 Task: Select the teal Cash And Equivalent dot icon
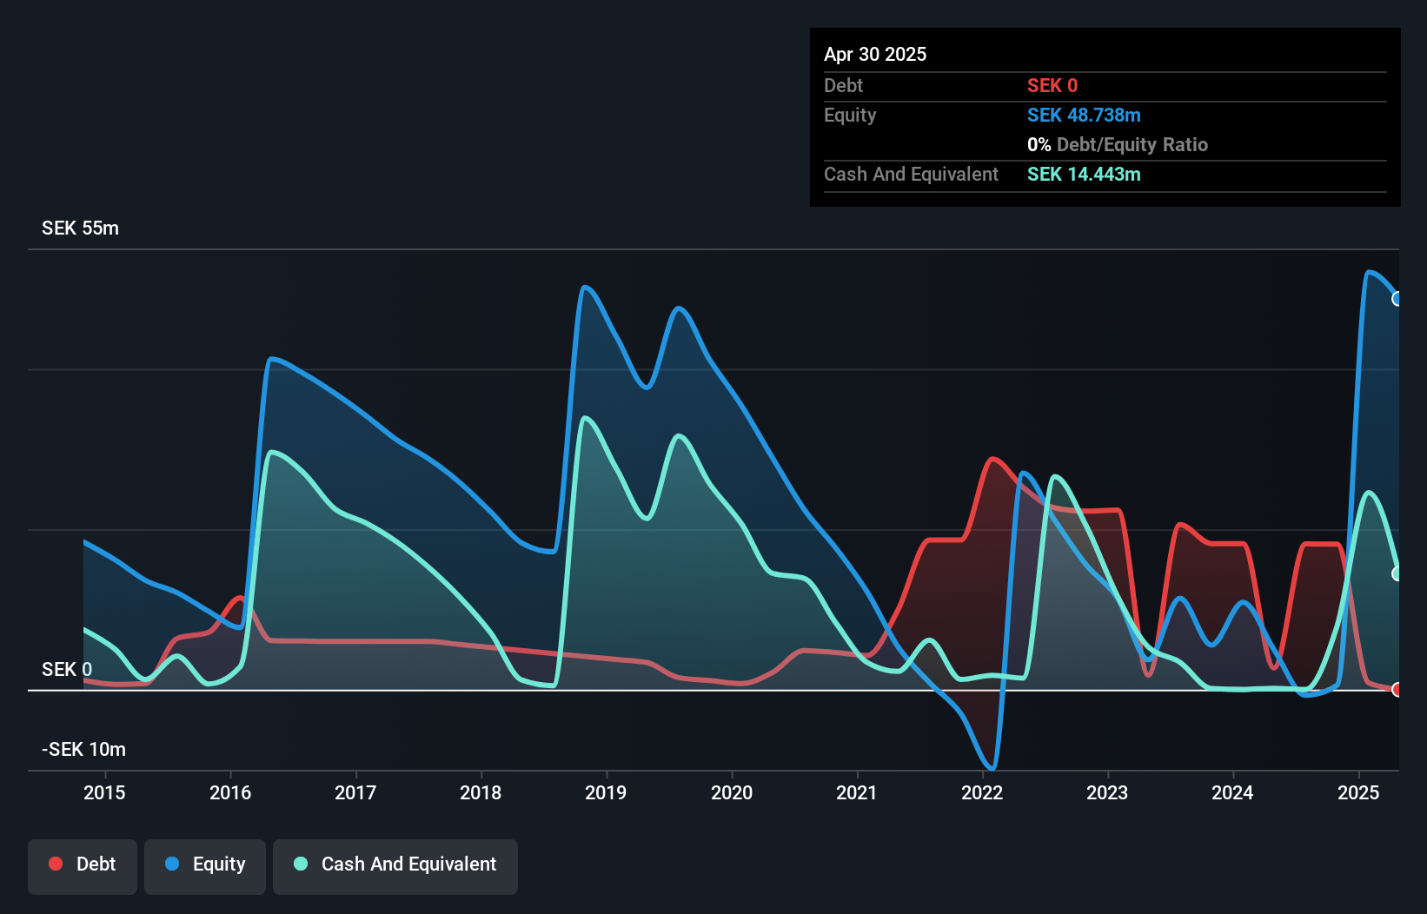(x=300, y=864)
